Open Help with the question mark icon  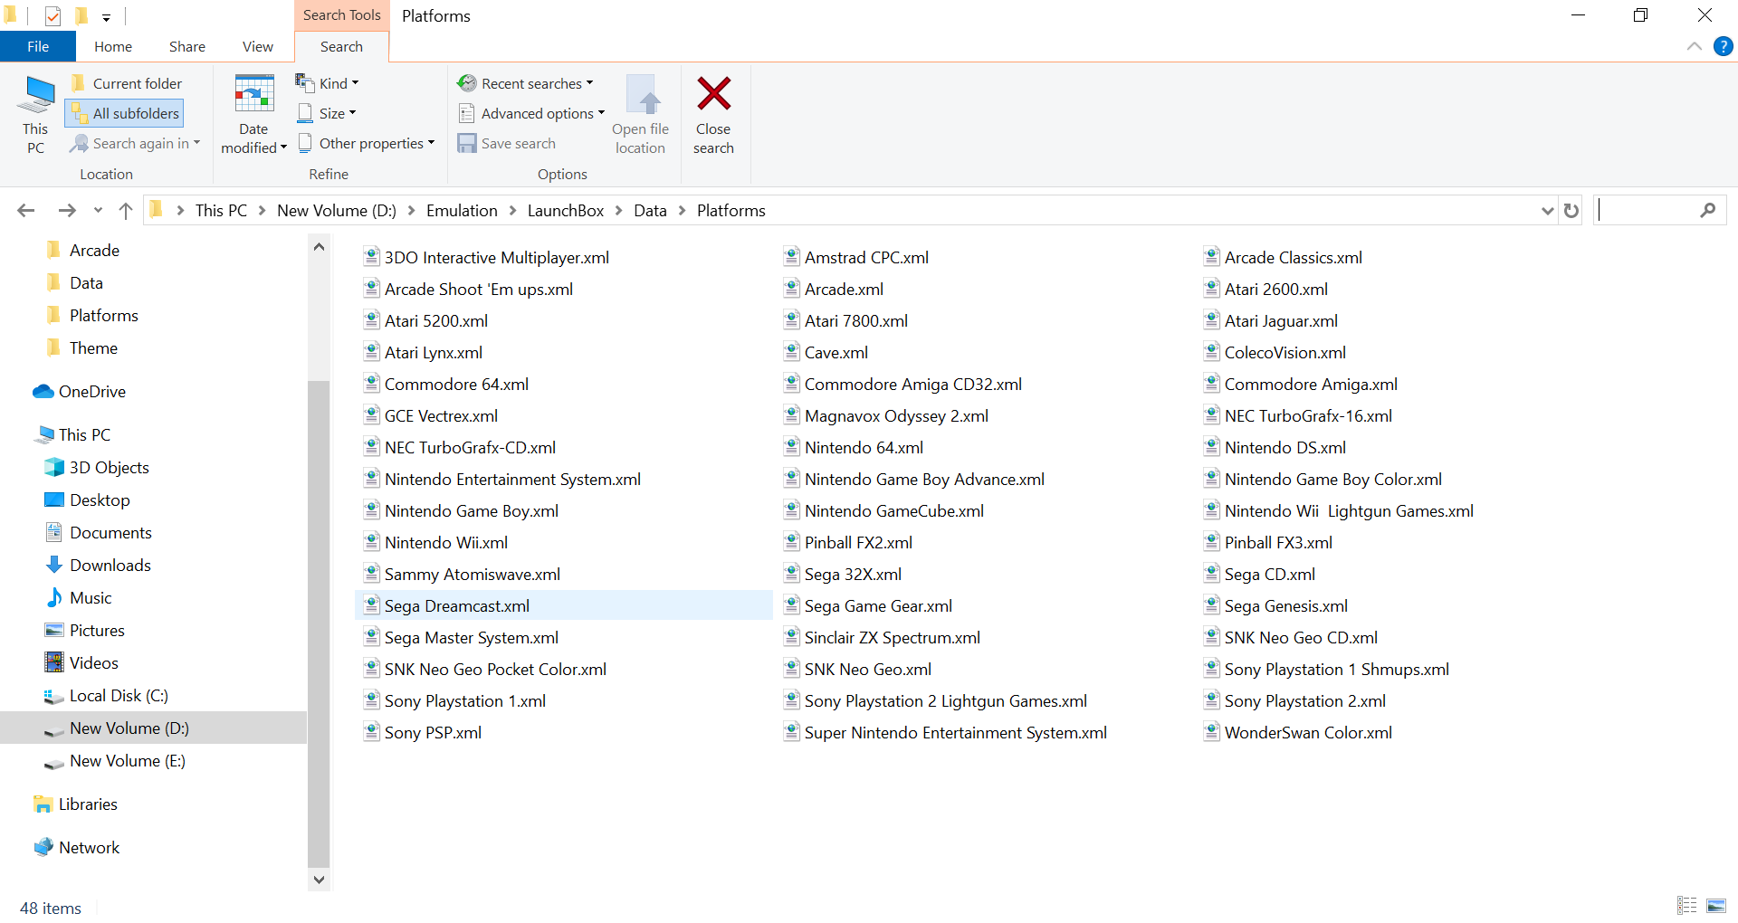pyautogui.click(x=1723, y=46)
